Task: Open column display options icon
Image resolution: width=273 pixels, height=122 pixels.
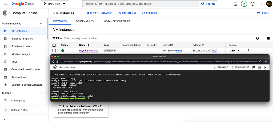Action: coord(268,38)
